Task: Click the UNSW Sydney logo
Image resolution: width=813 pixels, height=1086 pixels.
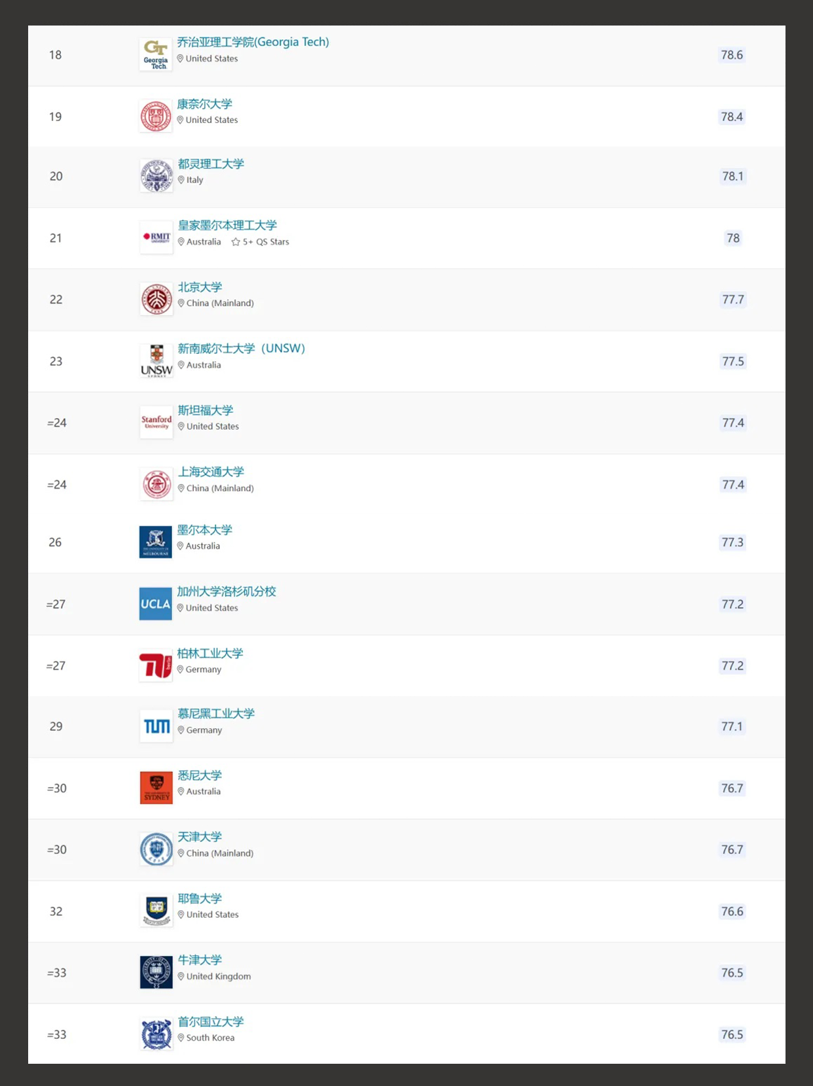Action: 156,361
